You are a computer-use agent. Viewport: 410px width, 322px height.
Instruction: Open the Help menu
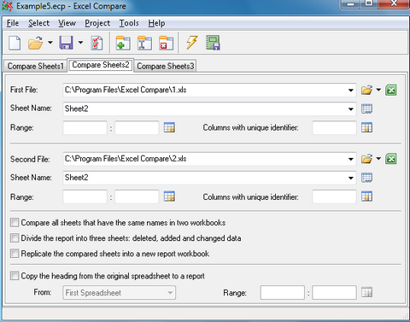tap(156, 23)
